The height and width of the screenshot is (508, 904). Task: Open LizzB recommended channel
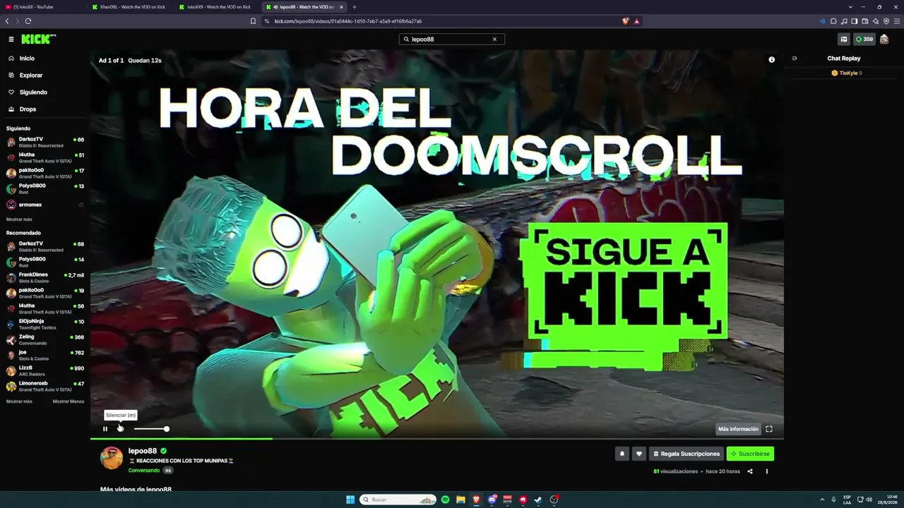click(x=45, y=370)
